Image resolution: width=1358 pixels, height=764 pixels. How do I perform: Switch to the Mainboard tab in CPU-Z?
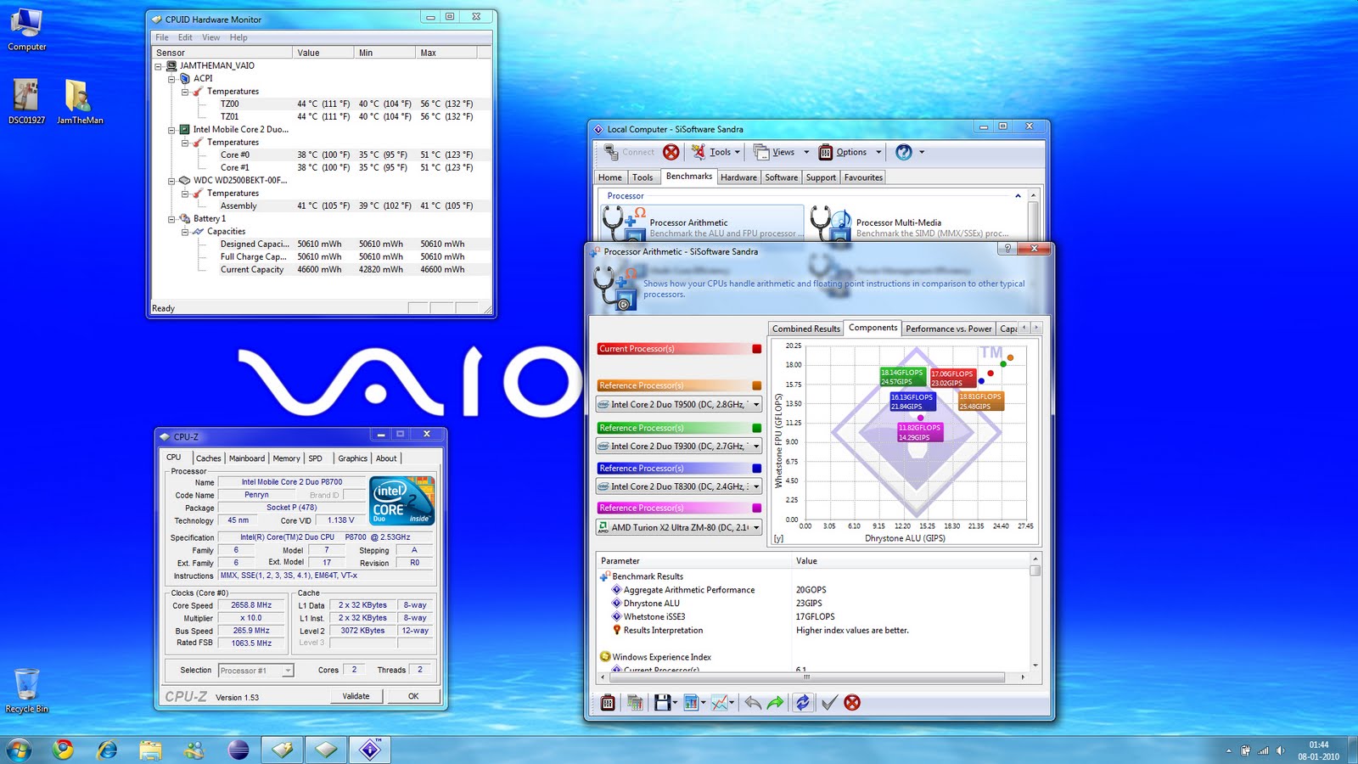coord(247,458)
